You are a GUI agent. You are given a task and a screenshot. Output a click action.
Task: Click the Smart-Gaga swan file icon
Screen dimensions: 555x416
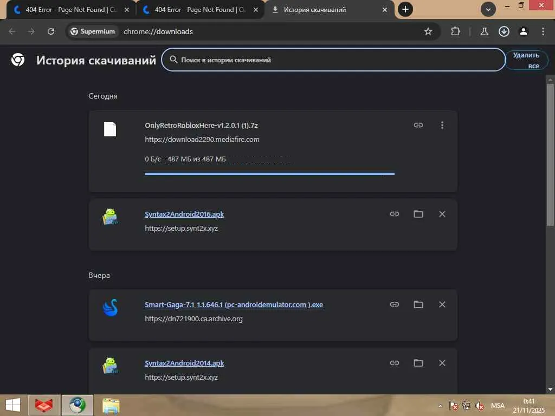tap(110, 308)
